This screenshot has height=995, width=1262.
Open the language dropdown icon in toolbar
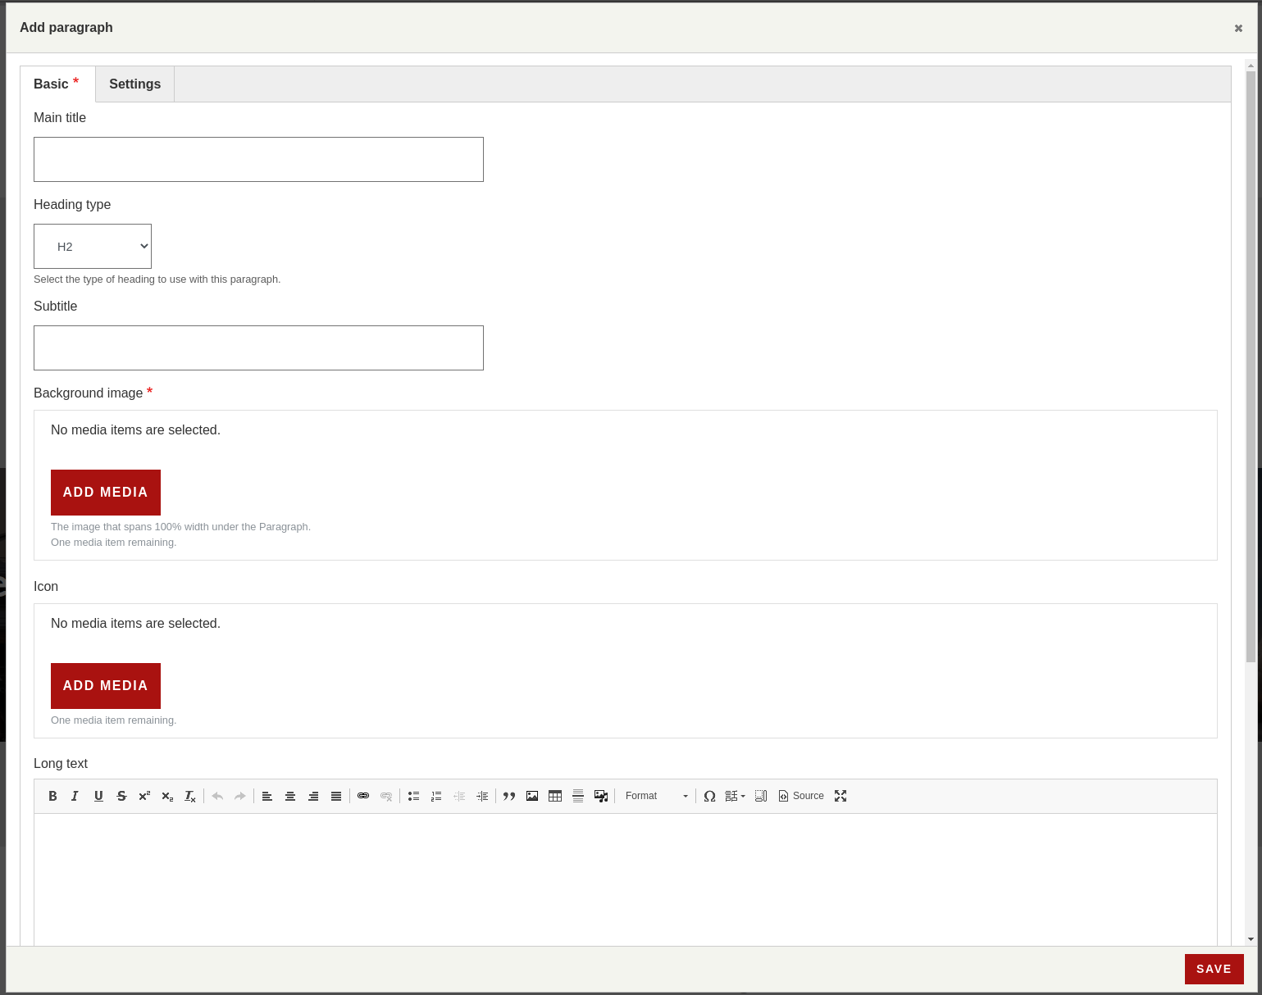click(x=735, y=796)
